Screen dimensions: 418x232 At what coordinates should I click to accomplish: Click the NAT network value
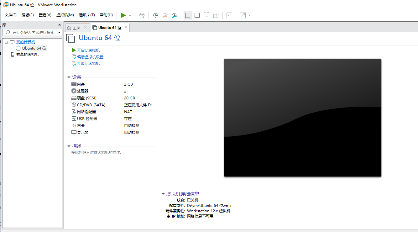(128, 112)
